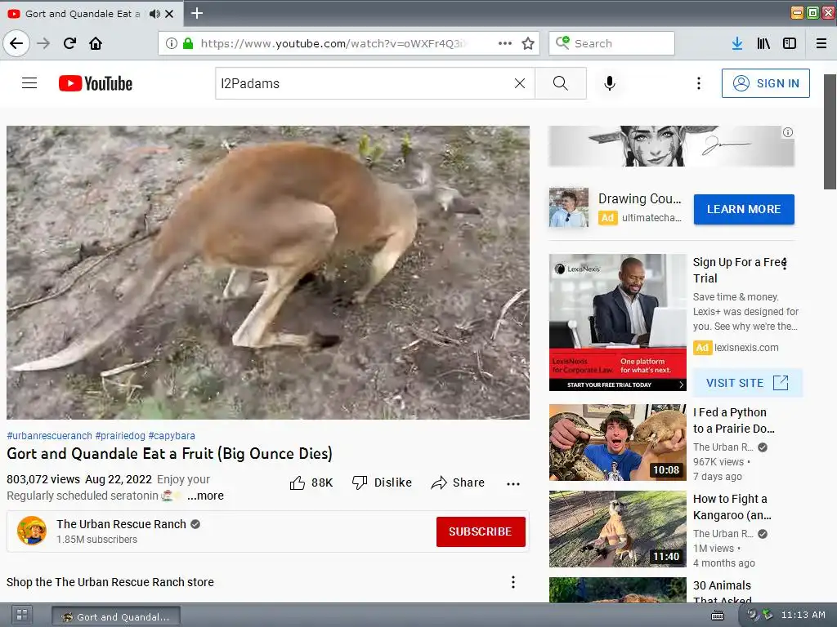Clear the YouTube search text
837x627 pixels.
(520, 83)
